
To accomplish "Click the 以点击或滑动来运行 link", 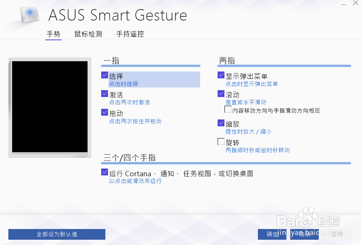I will [x=135, y=181].
